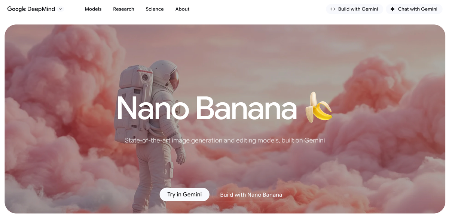
Task: Click the Google DeepMind logo
Action: point(31,9)
